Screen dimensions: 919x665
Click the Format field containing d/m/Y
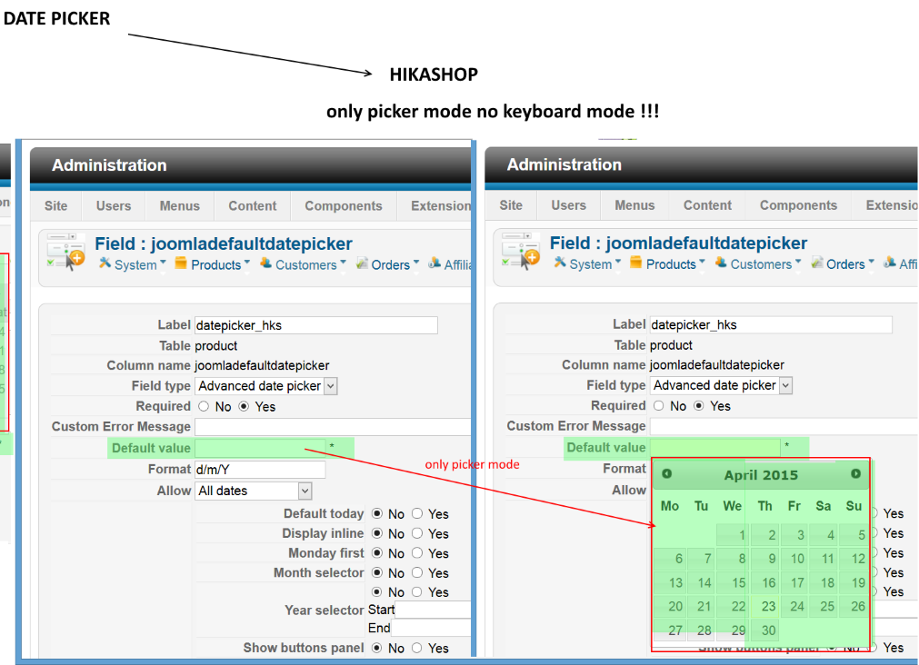pos(260,470)
